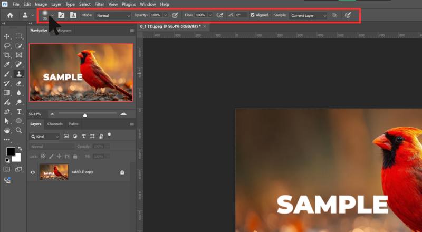Screen dimensions: 422x232
Task: Expand the Sample dropdown showing Current Layer
Action: (308, 16)
